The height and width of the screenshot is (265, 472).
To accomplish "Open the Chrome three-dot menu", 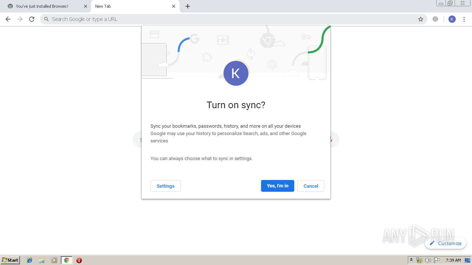I will (x=464, y=19).
